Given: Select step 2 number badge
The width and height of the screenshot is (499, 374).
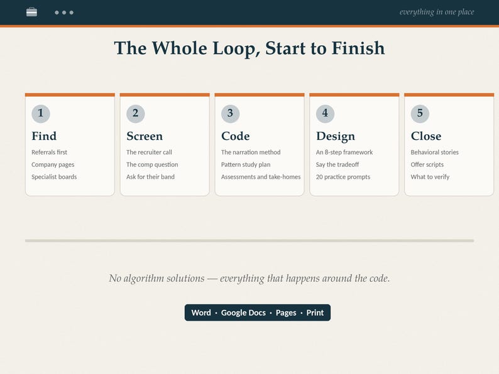Looking at the screenshot, I should (x=136, y=114).
